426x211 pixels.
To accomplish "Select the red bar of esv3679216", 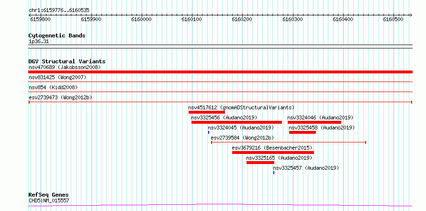I will pos(273,152).
